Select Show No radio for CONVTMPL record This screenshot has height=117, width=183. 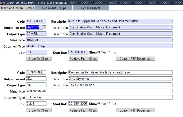click(110, 103)
